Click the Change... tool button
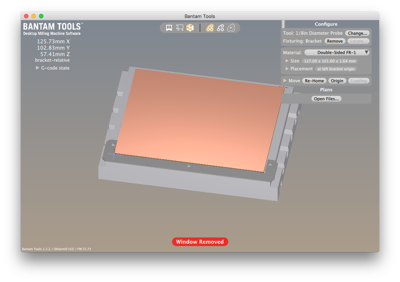This screenshot has height=282, width=400. tap(357, 33)
